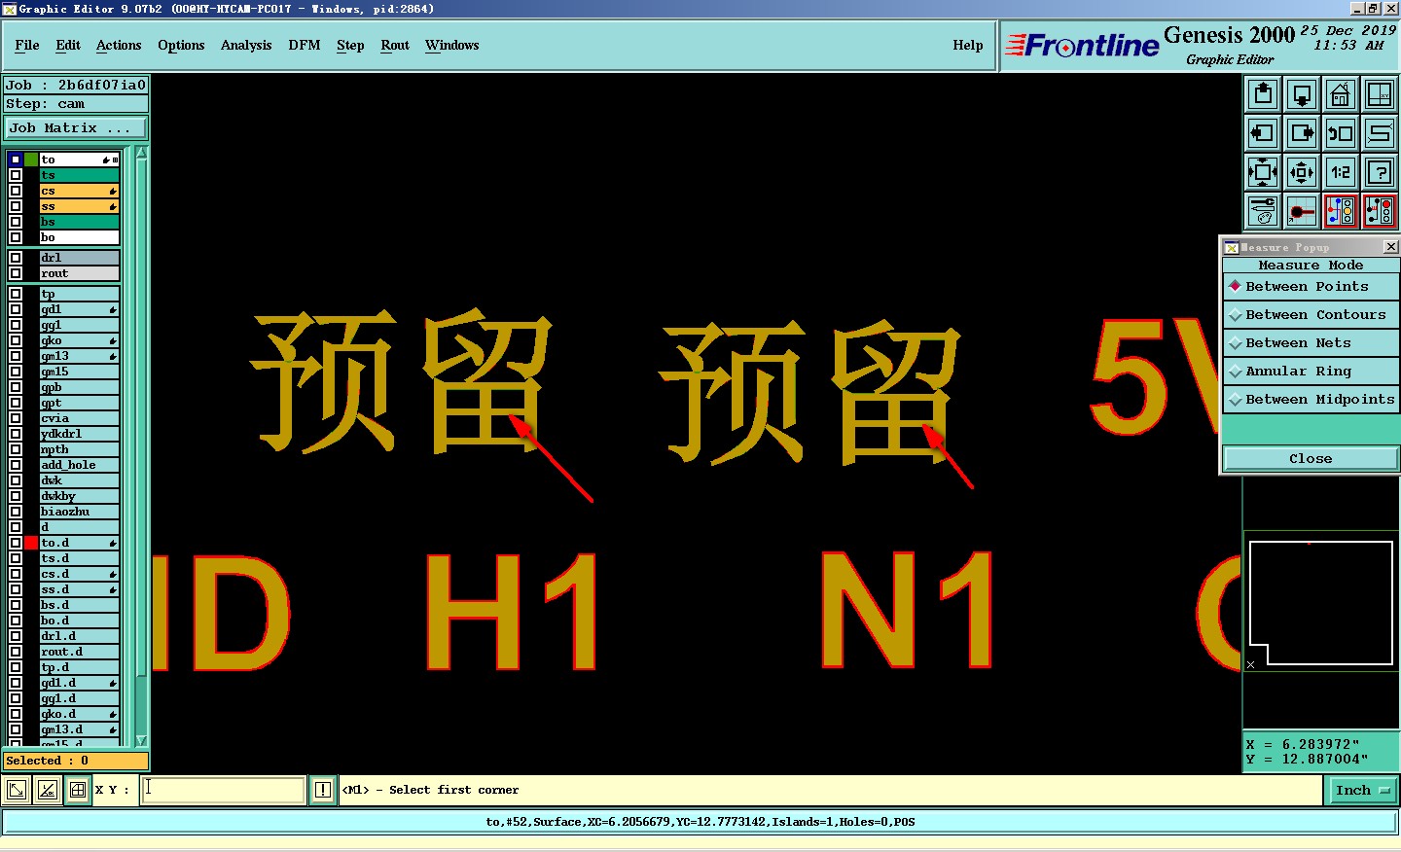Select the ydkdrl layer row
The height and width of the screenshot is (852, 1401).
coord(79,434)
